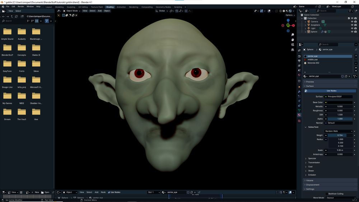Open the viewport Add menu
359x202 pixels.
pos(99,11)
